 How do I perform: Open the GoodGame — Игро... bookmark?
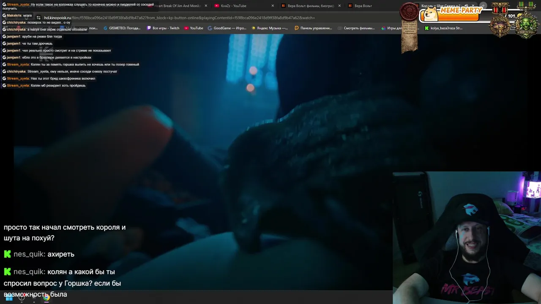tap(227, 28)
